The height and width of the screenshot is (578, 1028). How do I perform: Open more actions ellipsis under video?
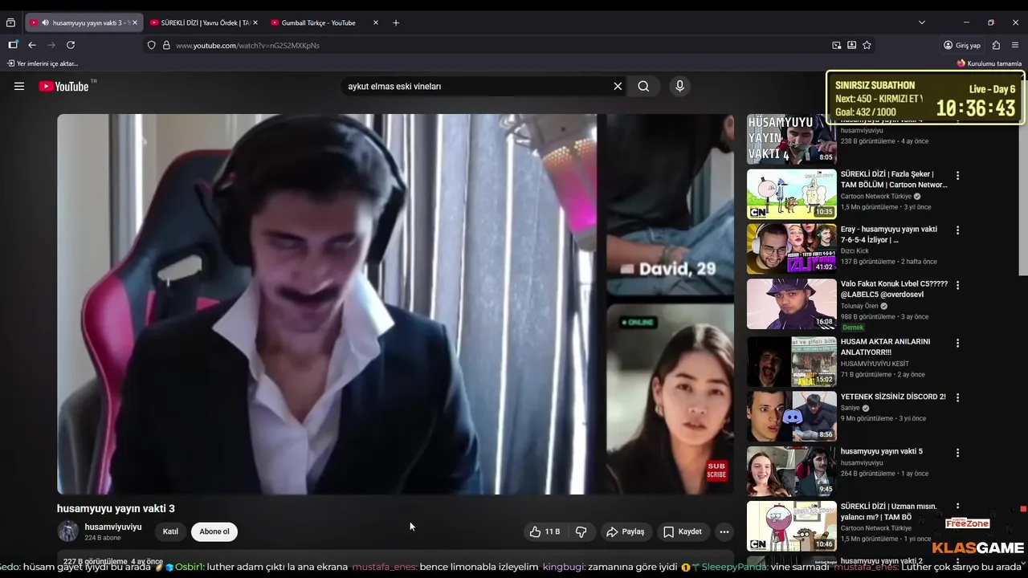(724, 531)
